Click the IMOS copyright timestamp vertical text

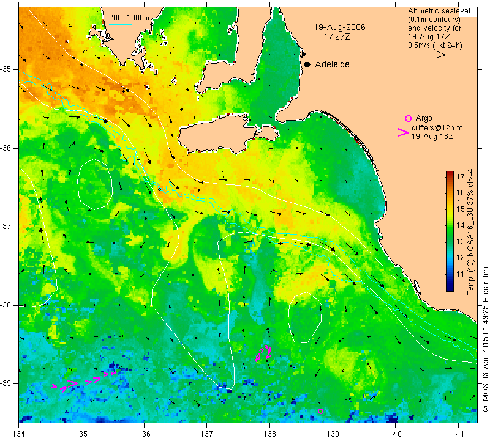[x=485, y=337]
